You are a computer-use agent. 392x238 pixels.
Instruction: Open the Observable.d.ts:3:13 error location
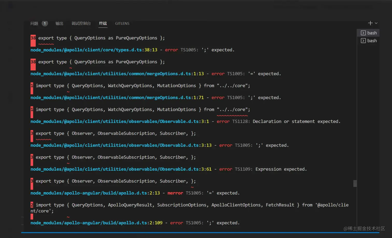[121, 145]
